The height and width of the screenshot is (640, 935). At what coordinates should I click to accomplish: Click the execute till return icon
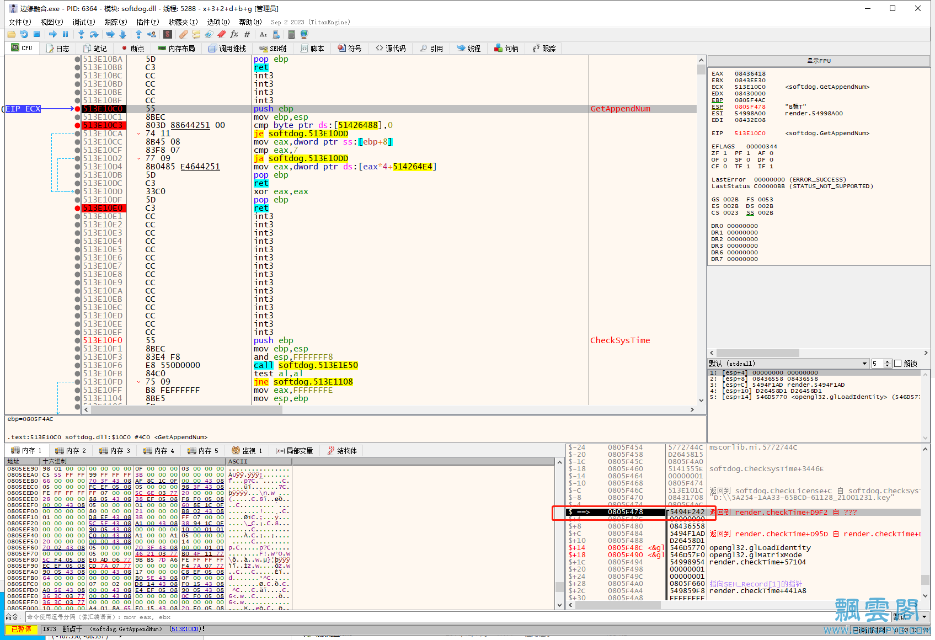(x=138, y=34)
